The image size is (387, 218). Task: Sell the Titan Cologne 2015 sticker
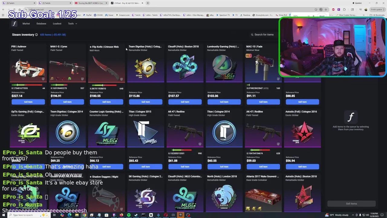click(x=145, y=167)
